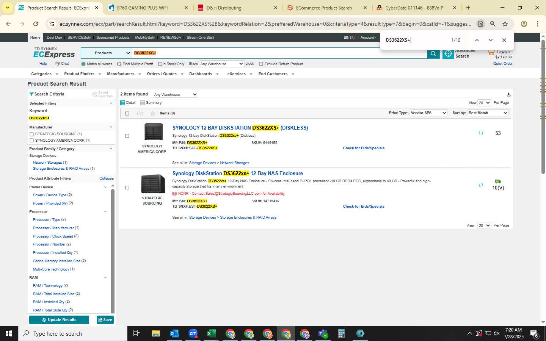Open Products search type dropdown
Image resolution: width=546 pixels, height=341 pixels.
coord(106,53)
